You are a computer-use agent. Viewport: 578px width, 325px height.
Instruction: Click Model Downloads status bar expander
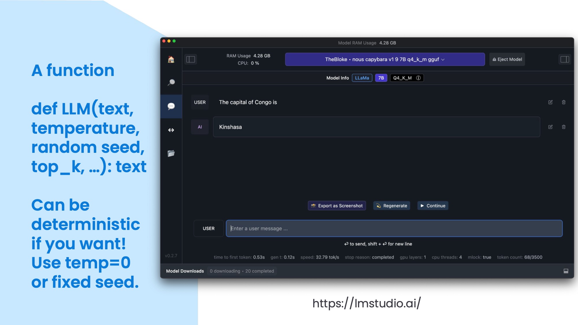pyautogui.click(x=565, y=271)
